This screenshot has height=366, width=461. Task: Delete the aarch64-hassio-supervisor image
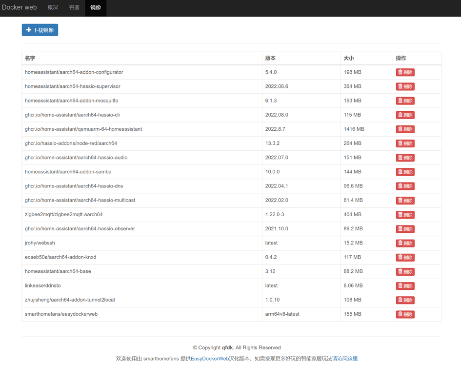click(405, 86)
